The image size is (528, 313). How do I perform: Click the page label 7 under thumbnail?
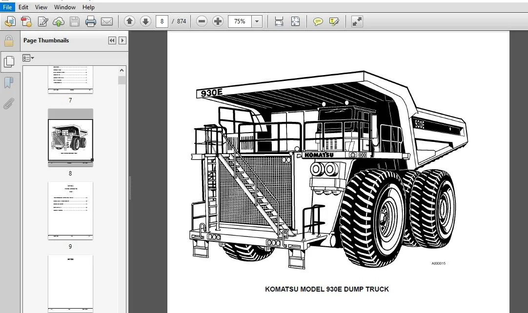[x=70, y=100]
